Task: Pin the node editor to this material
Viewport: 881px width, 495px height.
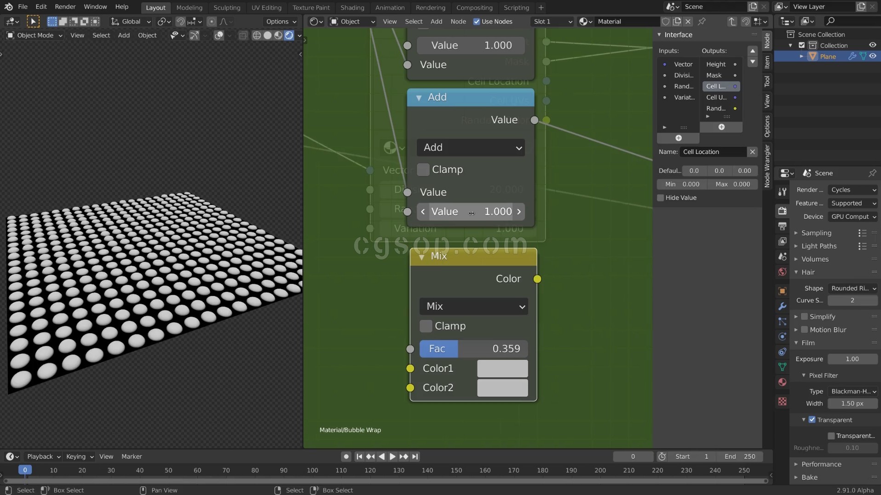Action: coord(702,22)
